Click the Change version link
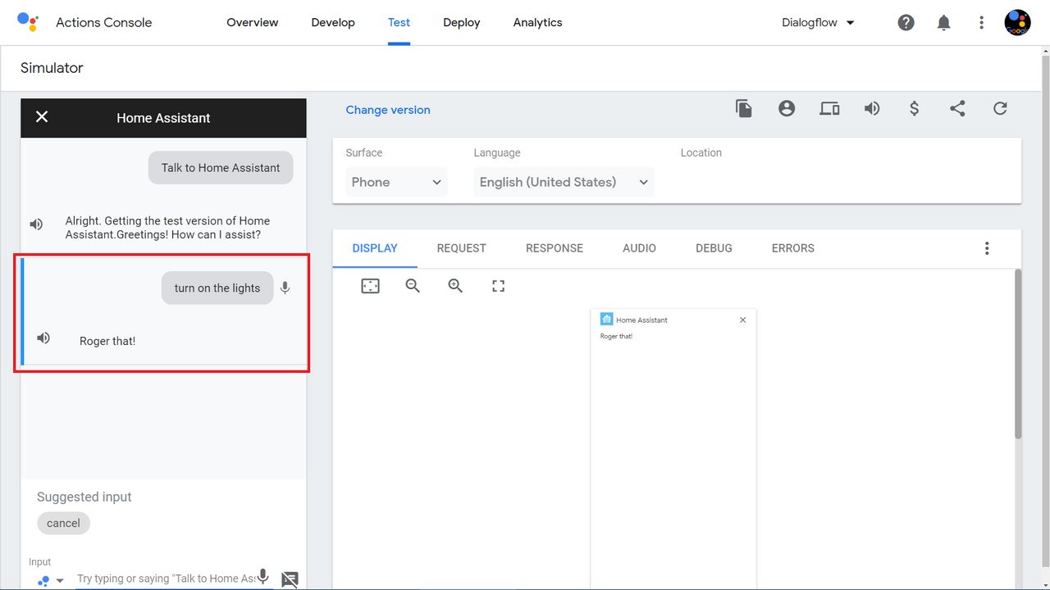This screenshot has height=590, width=1050. pos(388,110)
